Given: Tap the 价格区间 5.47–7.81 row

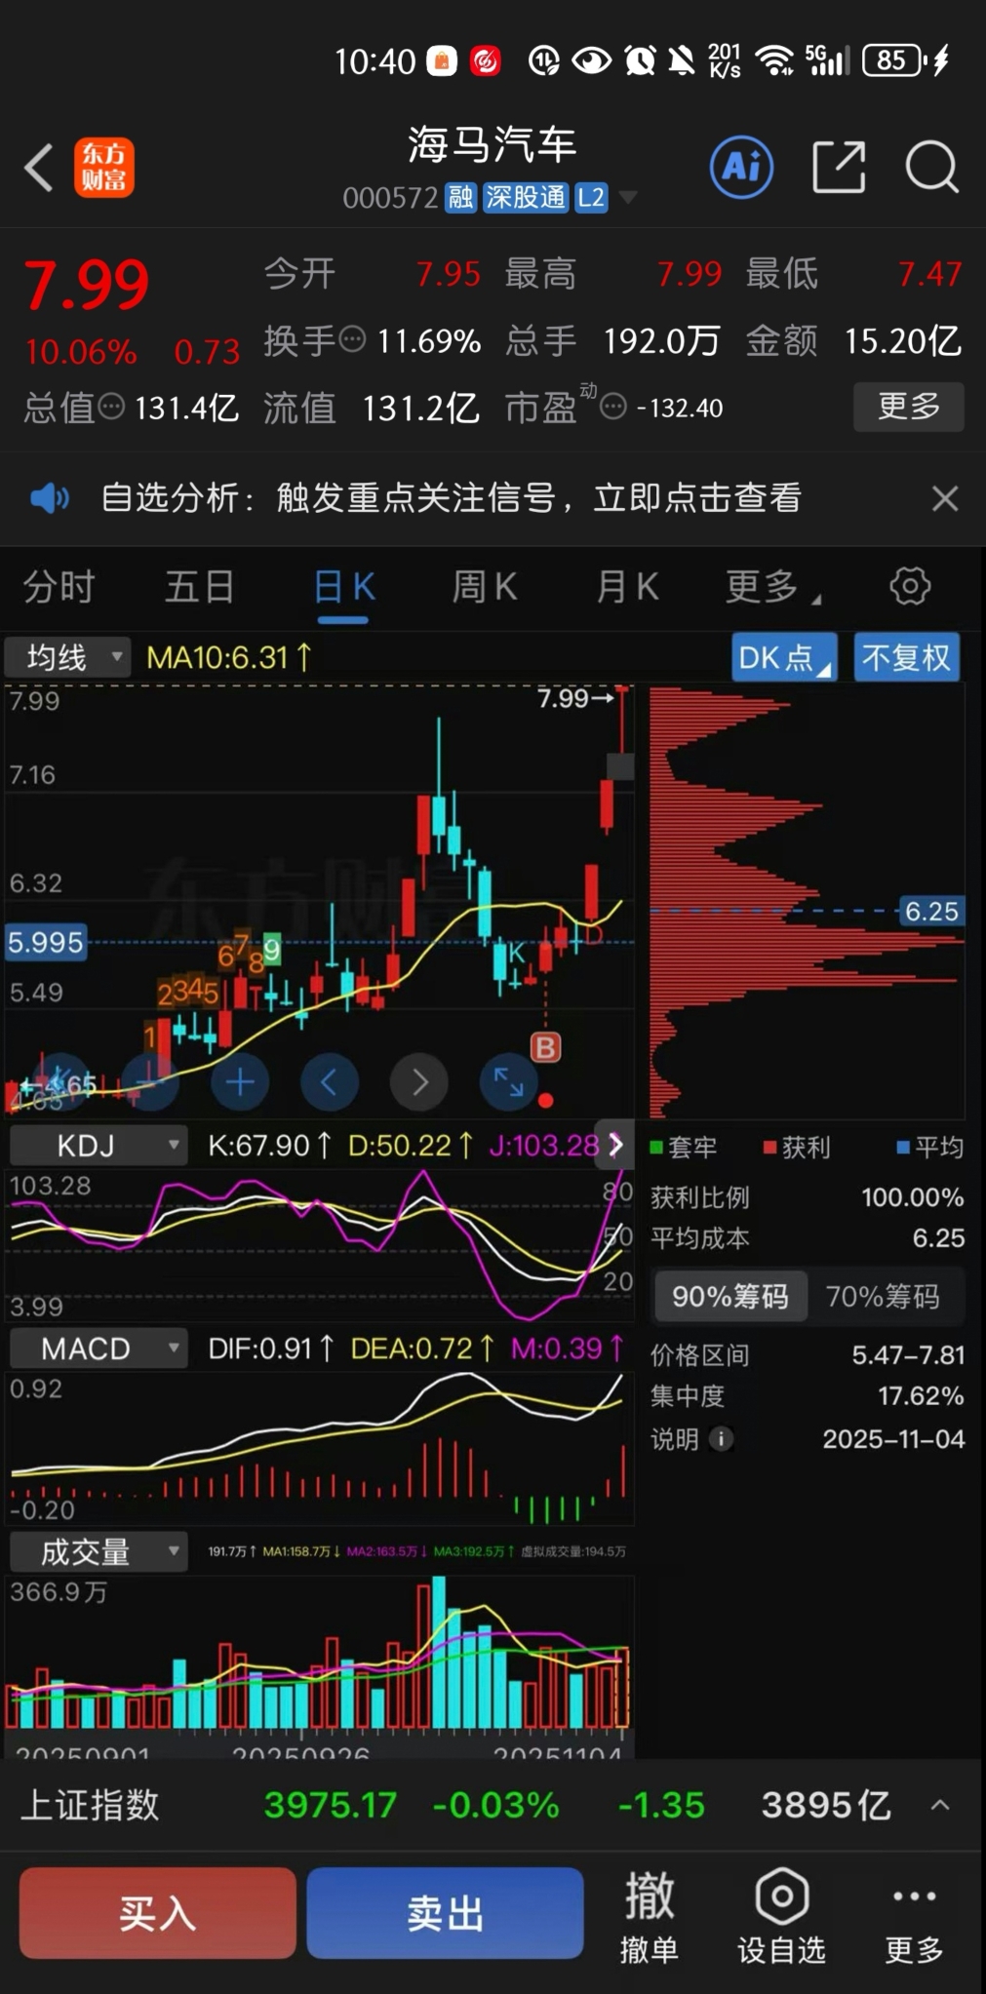Looking at the screenshot, I should pos(808,1354).
